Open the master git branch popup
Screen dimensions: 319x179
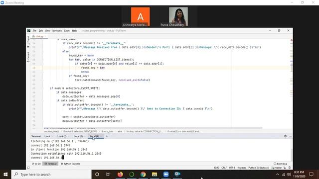(277, 168)
